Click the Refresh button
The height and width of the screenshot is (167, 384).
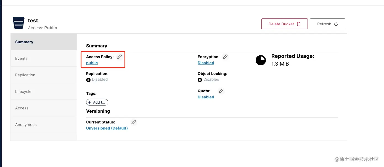pos(327,24)
